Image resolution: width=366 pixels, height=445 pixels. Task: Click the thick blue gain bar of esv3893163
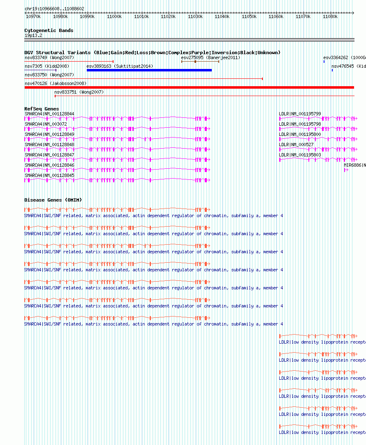(149, 70)
